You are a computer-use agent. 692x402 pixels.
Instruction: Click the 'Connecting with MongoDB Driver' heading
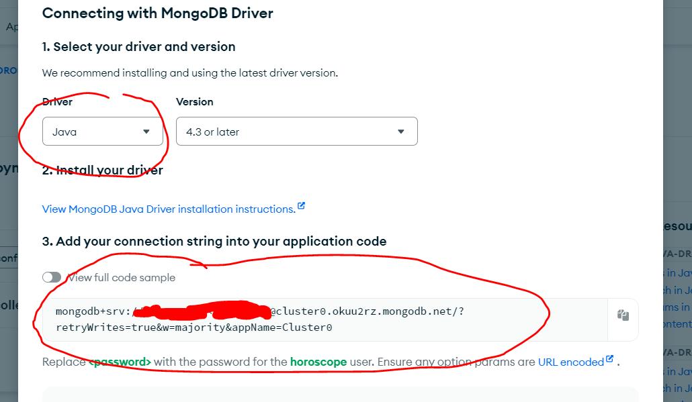158,13
